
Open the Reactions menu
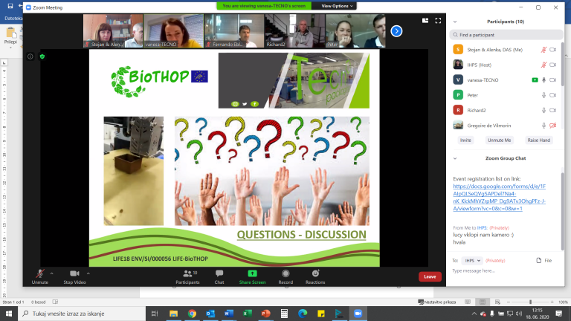[315, 276]
